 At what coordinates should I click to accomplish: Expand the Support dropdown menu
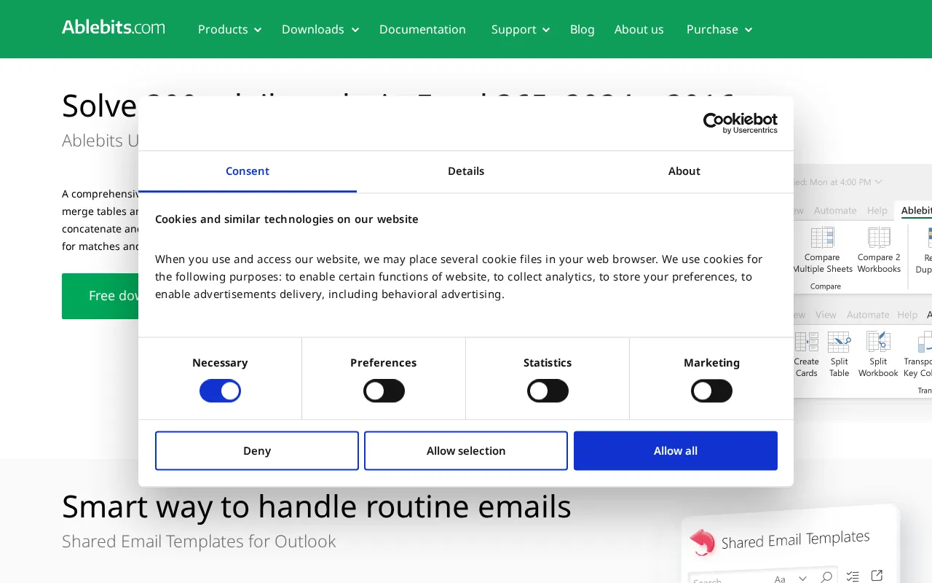[521, 29]
